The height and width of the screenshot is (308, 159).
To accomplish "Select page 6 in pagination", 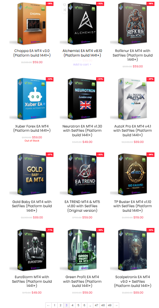I will (84, 305).
